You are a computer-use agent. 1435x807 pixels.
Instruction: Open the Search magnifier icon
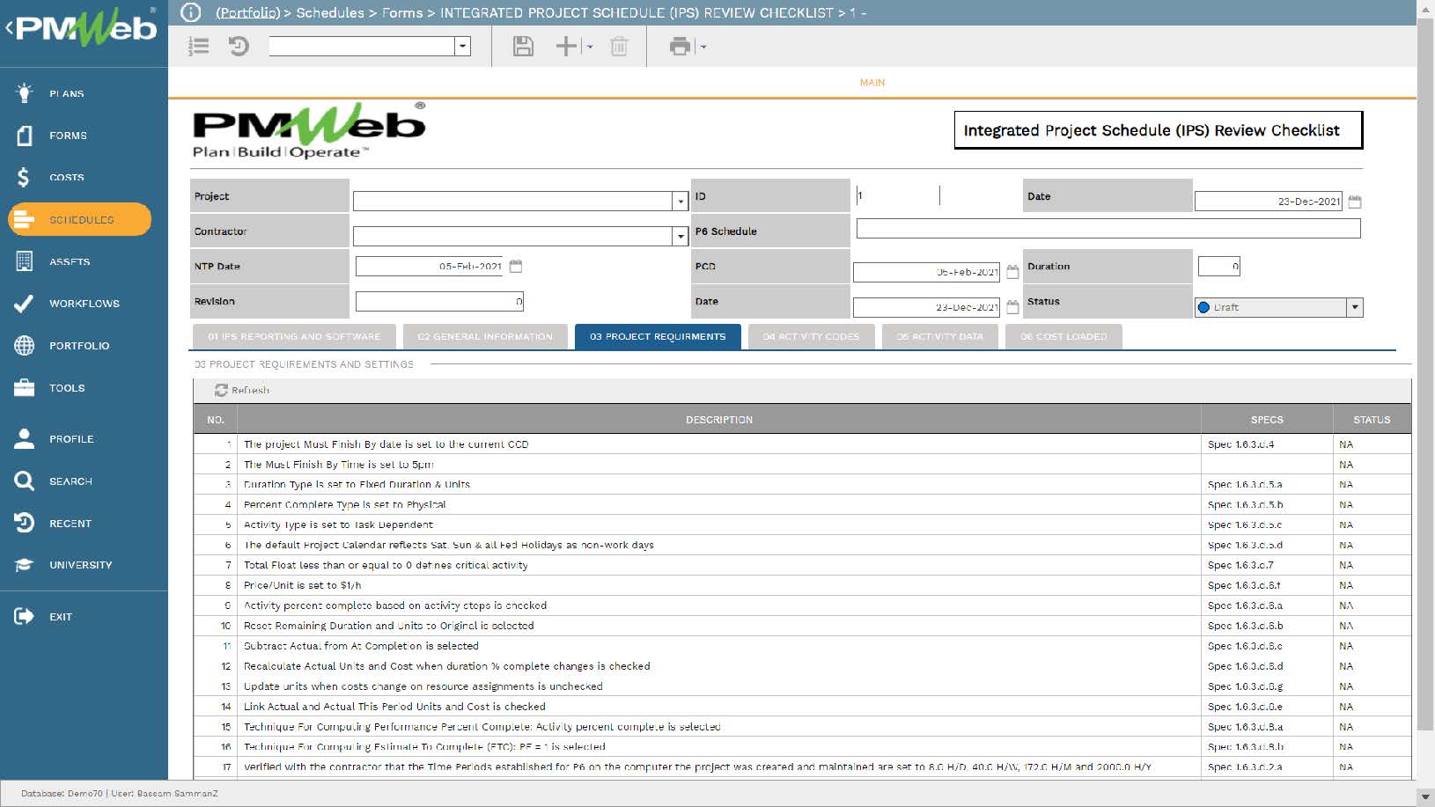25,481
